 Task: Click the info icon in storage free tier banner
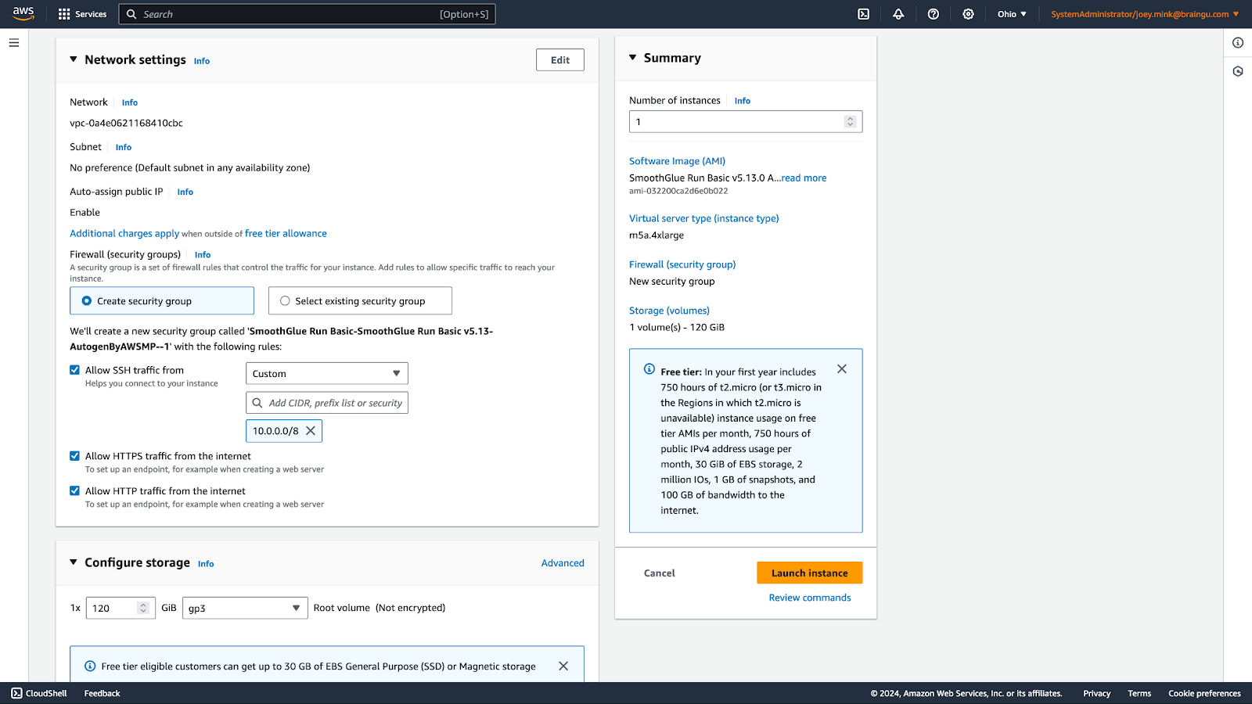[x=90, y=666]
